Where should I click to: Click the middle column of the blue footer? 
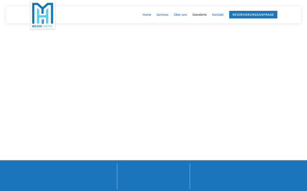[x=153, y=176]
